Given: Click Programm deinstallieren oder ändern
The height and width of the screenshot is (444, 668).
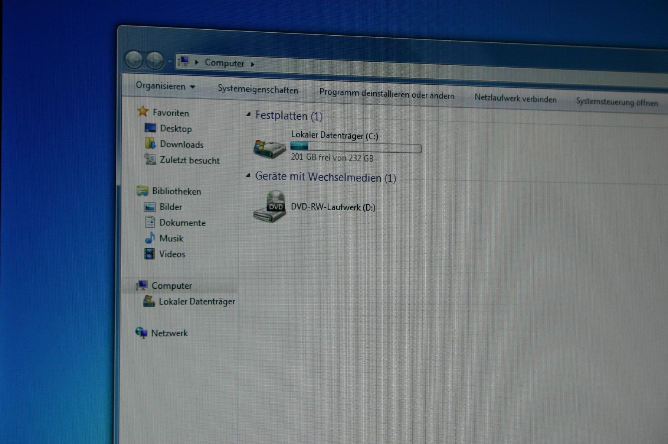Looking at the screenshot, I should coord(387,94).
